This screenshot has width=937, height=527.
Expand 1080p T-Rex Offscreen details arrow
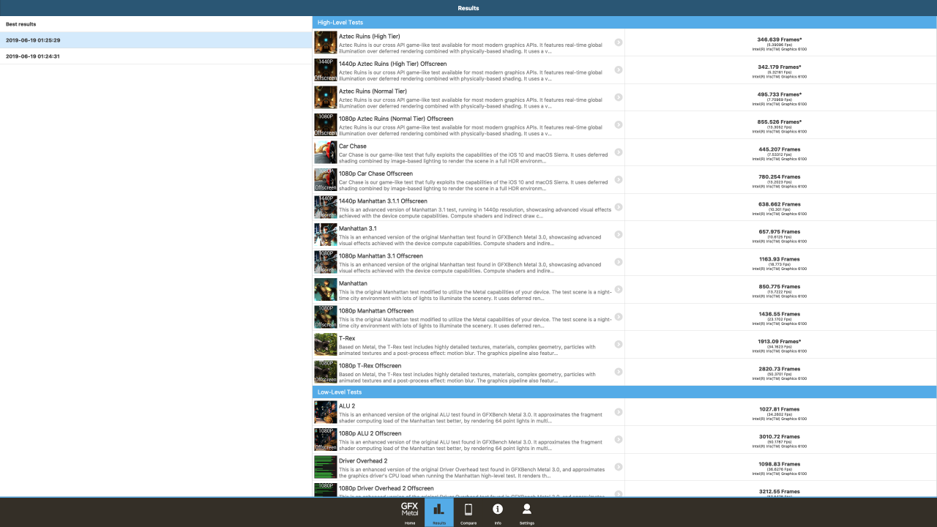pos(619,372)
